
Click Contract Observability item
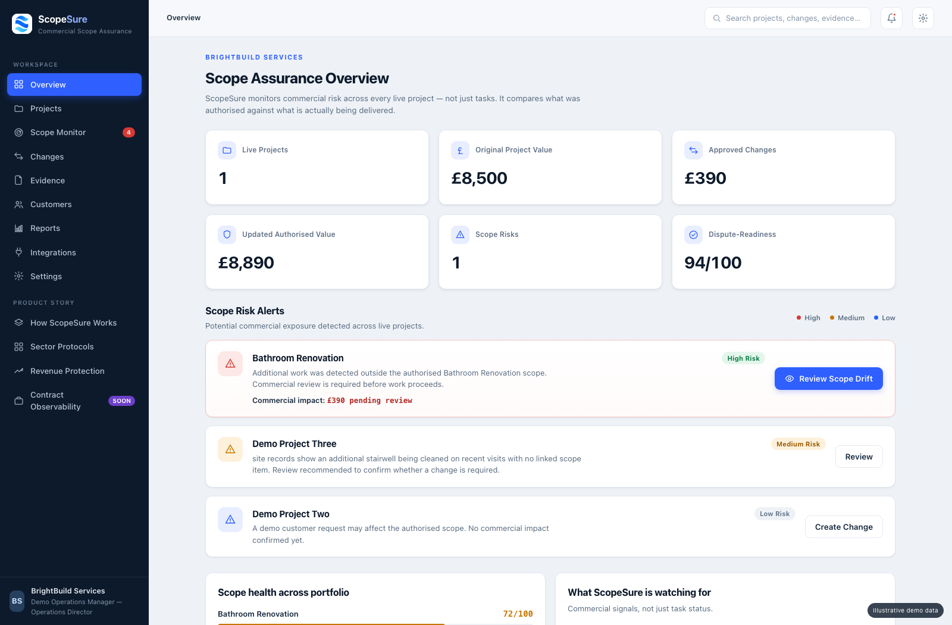[x=74, y=401]
